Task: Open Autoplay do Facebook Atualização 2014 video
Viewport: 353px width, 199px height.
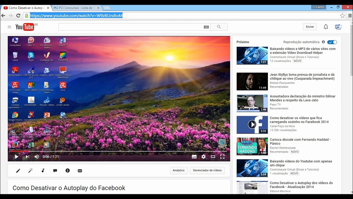Action: (x=301, y=185)
